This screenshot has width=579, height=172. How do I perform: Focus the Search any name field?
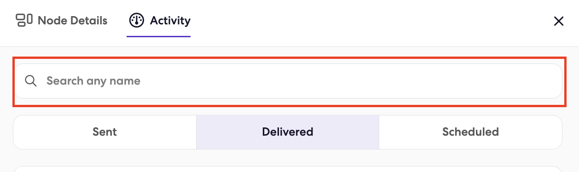click(288, 81)
